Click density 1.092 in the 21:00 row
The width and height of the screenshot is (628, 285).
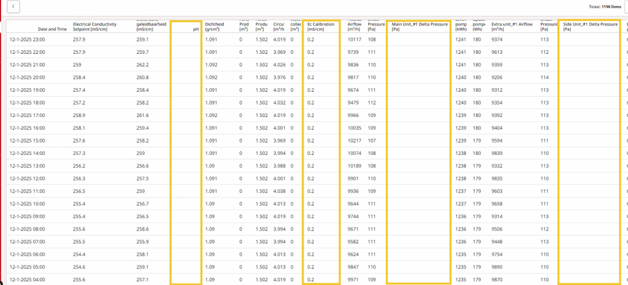pos(211,65)
